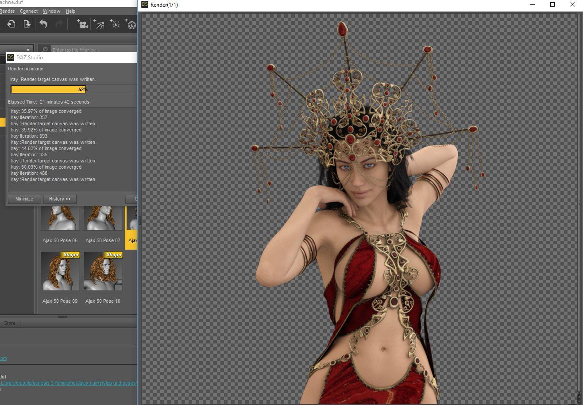Viewport: 583px width, 405px height.
Task: Select the Ajax 50 Pose 09 thumbnail
Action: tap(60, 271)
